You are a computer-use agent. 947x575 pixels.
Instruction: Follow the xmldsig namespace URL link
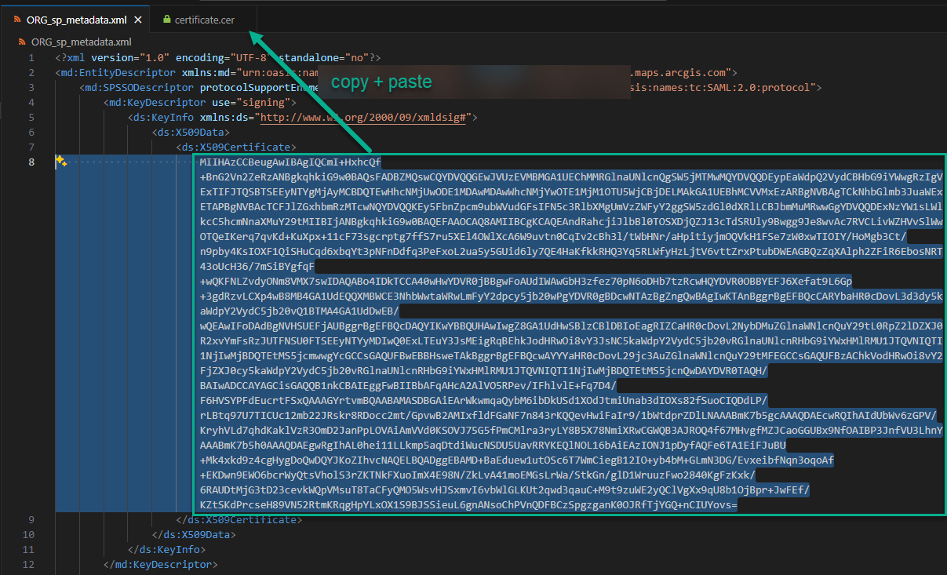[x=364, y=118]
